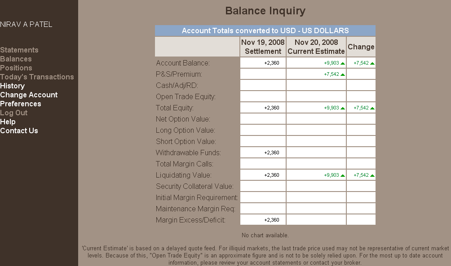Click the NIRAV A PATEL account name

[x=26, y=24]
